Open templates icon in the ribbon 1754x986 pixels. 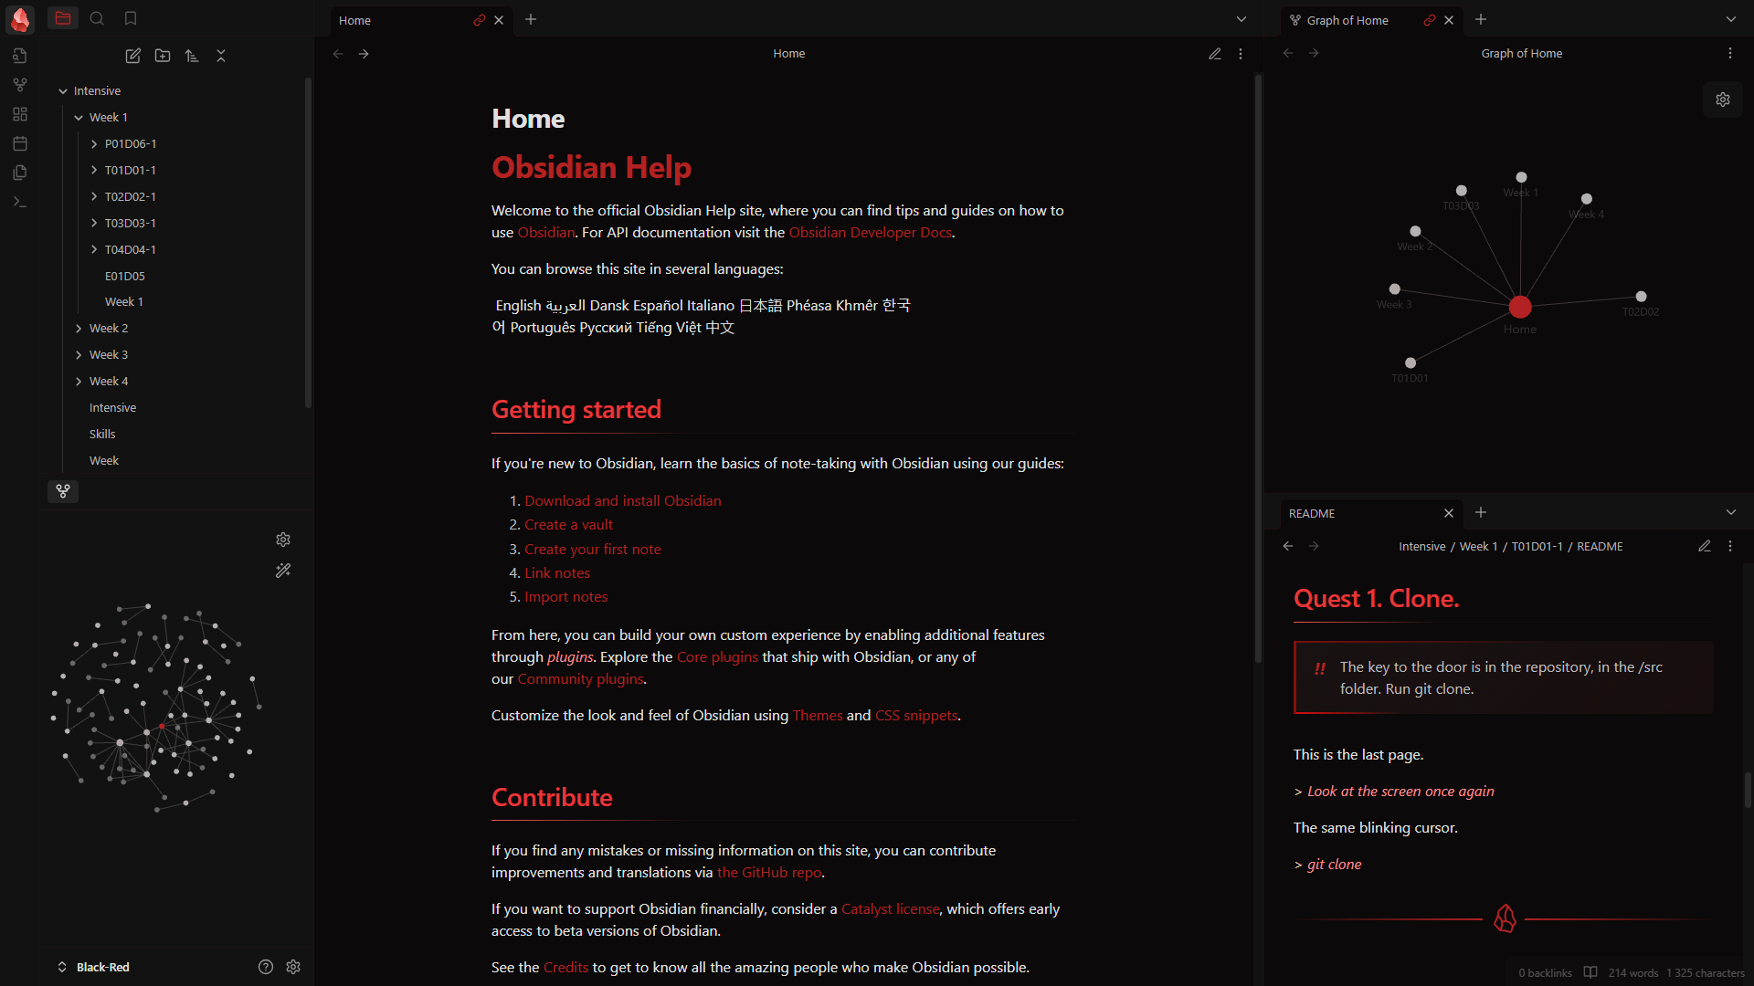20,173
